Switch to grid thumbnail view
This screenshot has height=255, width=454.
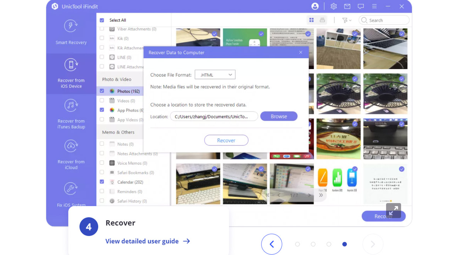click(x=312, y=20)
